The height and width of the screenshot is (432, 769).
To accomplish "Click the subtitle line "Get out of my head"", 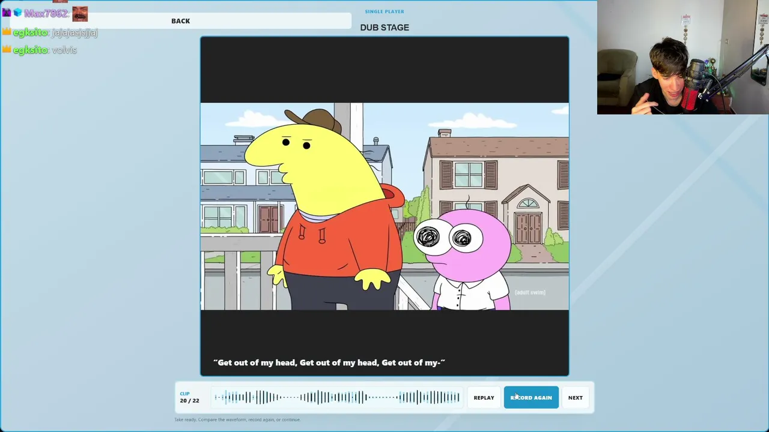I will coord(329,362).
